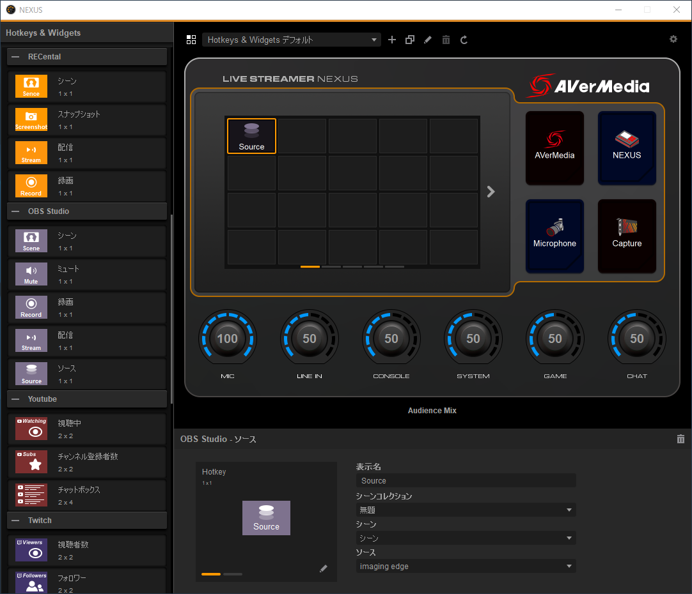The image size is (692, 594).
Task: Collapse the Twitch section
Action: (x=15, y=521)
